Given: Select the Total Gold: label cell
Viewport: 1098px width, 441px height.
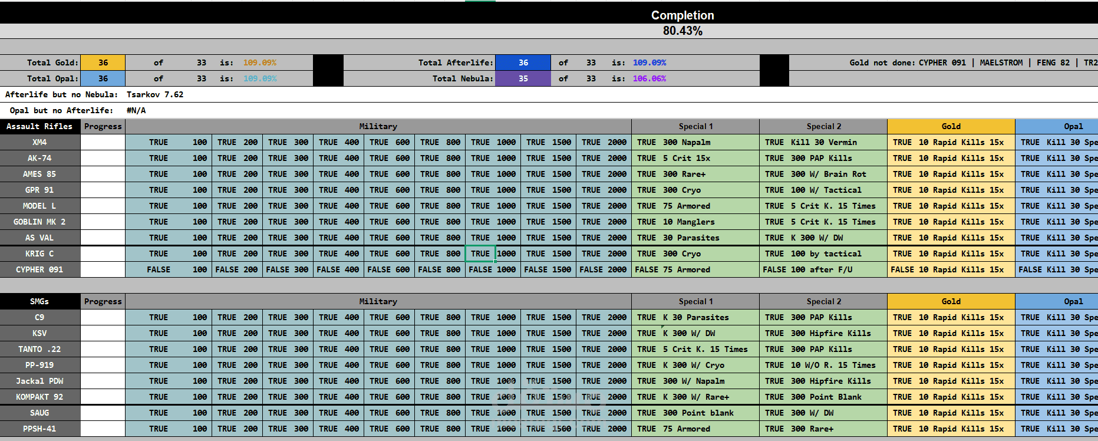Looking at the screenshot, I should point(40,62).
